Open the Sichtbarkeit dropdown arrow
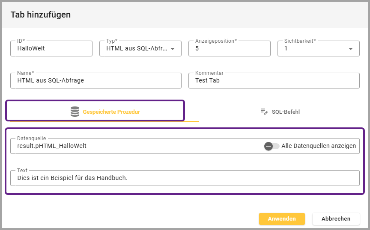370x230 pixels. pos(351,49)
